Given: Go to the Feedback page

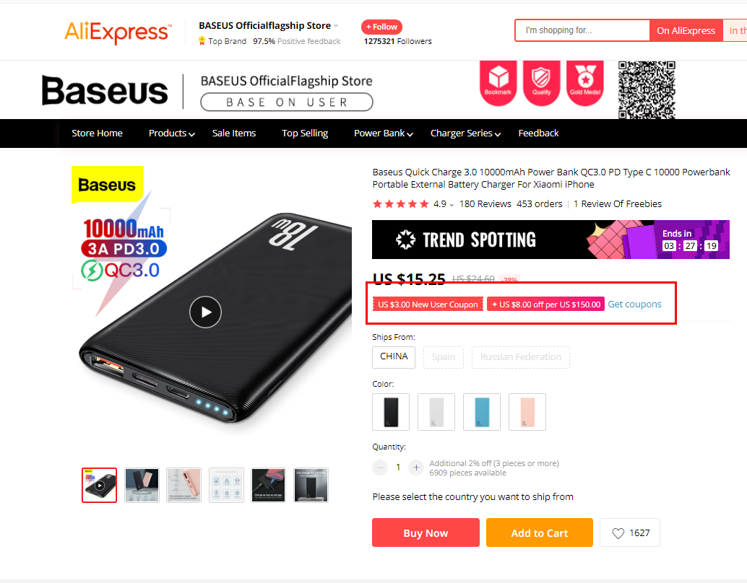Looking at the screenshot, I should coord(538,133).
